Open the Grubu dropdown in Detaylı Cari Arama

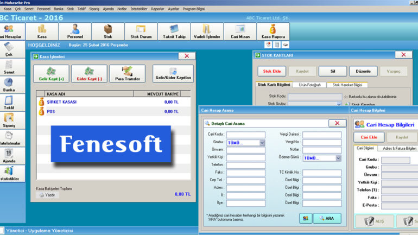pyautogui.click(x=262, y=143)
